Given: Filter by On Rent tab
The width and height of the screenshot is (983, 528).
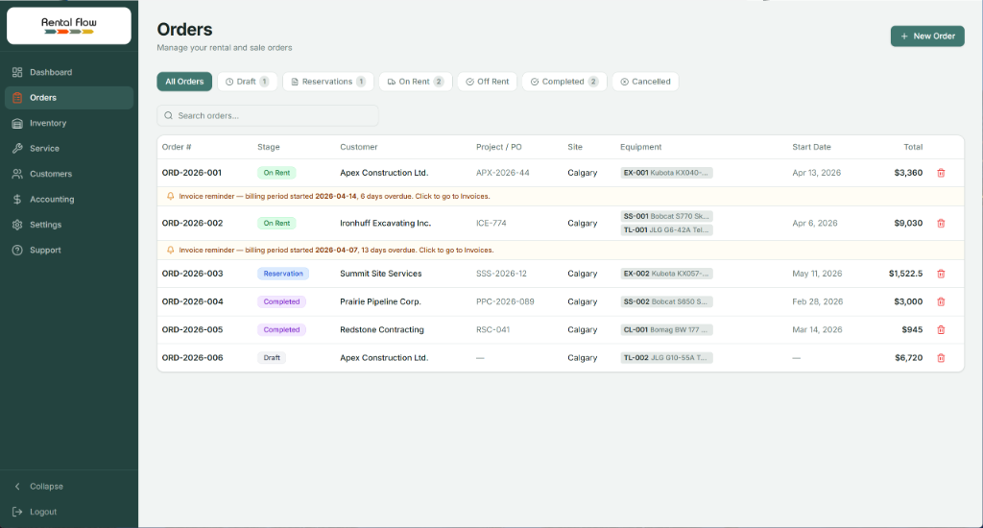Looking at the screenshot, I should 415,82.
